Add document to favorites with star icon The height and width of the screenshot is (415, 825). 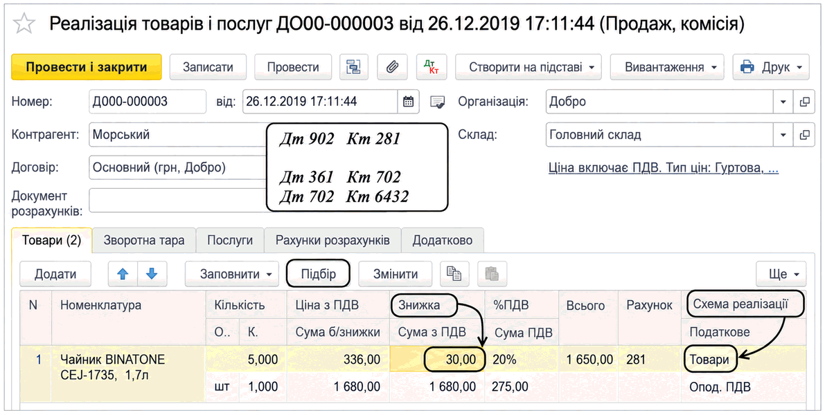(x=24, y=24)
